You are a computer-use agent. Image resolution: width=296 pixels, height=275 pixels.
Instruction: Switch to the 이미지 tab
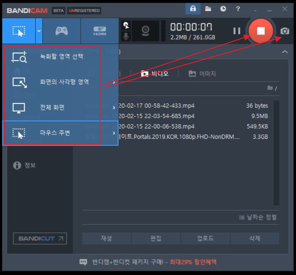coord(202,73)
